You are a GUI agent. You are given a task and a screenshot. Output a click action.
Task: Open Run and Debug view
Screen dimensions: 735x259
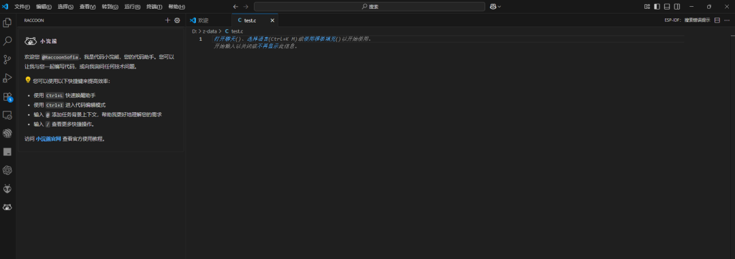pyautogui.click(x=7, y=77)
